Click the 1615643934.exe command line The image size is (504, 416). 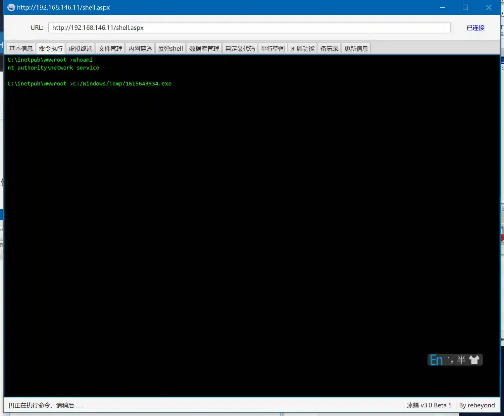coord(89,83)
